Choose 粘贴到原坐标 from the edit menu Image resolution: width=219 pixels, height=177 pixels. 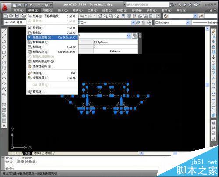52,61
